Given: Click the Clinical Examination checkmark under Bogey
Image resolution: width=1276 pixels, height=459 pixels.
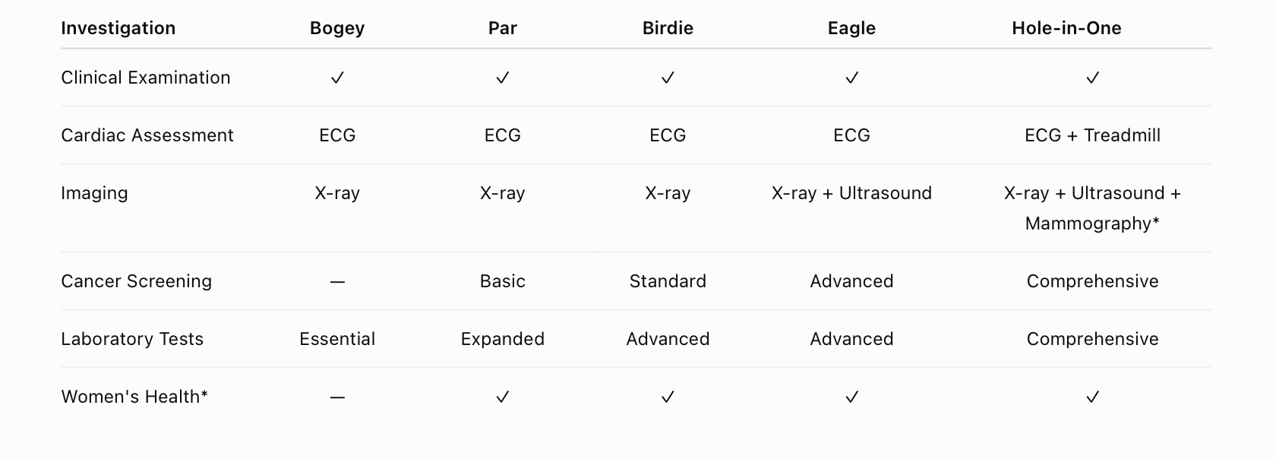Looking at the screenshot, I should [337, 78].
